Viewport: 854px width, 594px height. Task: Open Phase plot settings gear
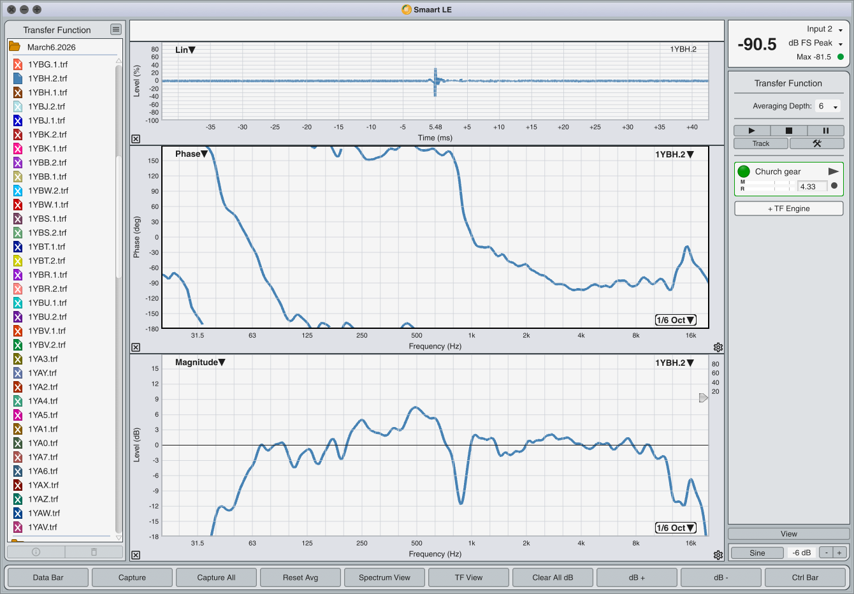[x=718, y=347]
